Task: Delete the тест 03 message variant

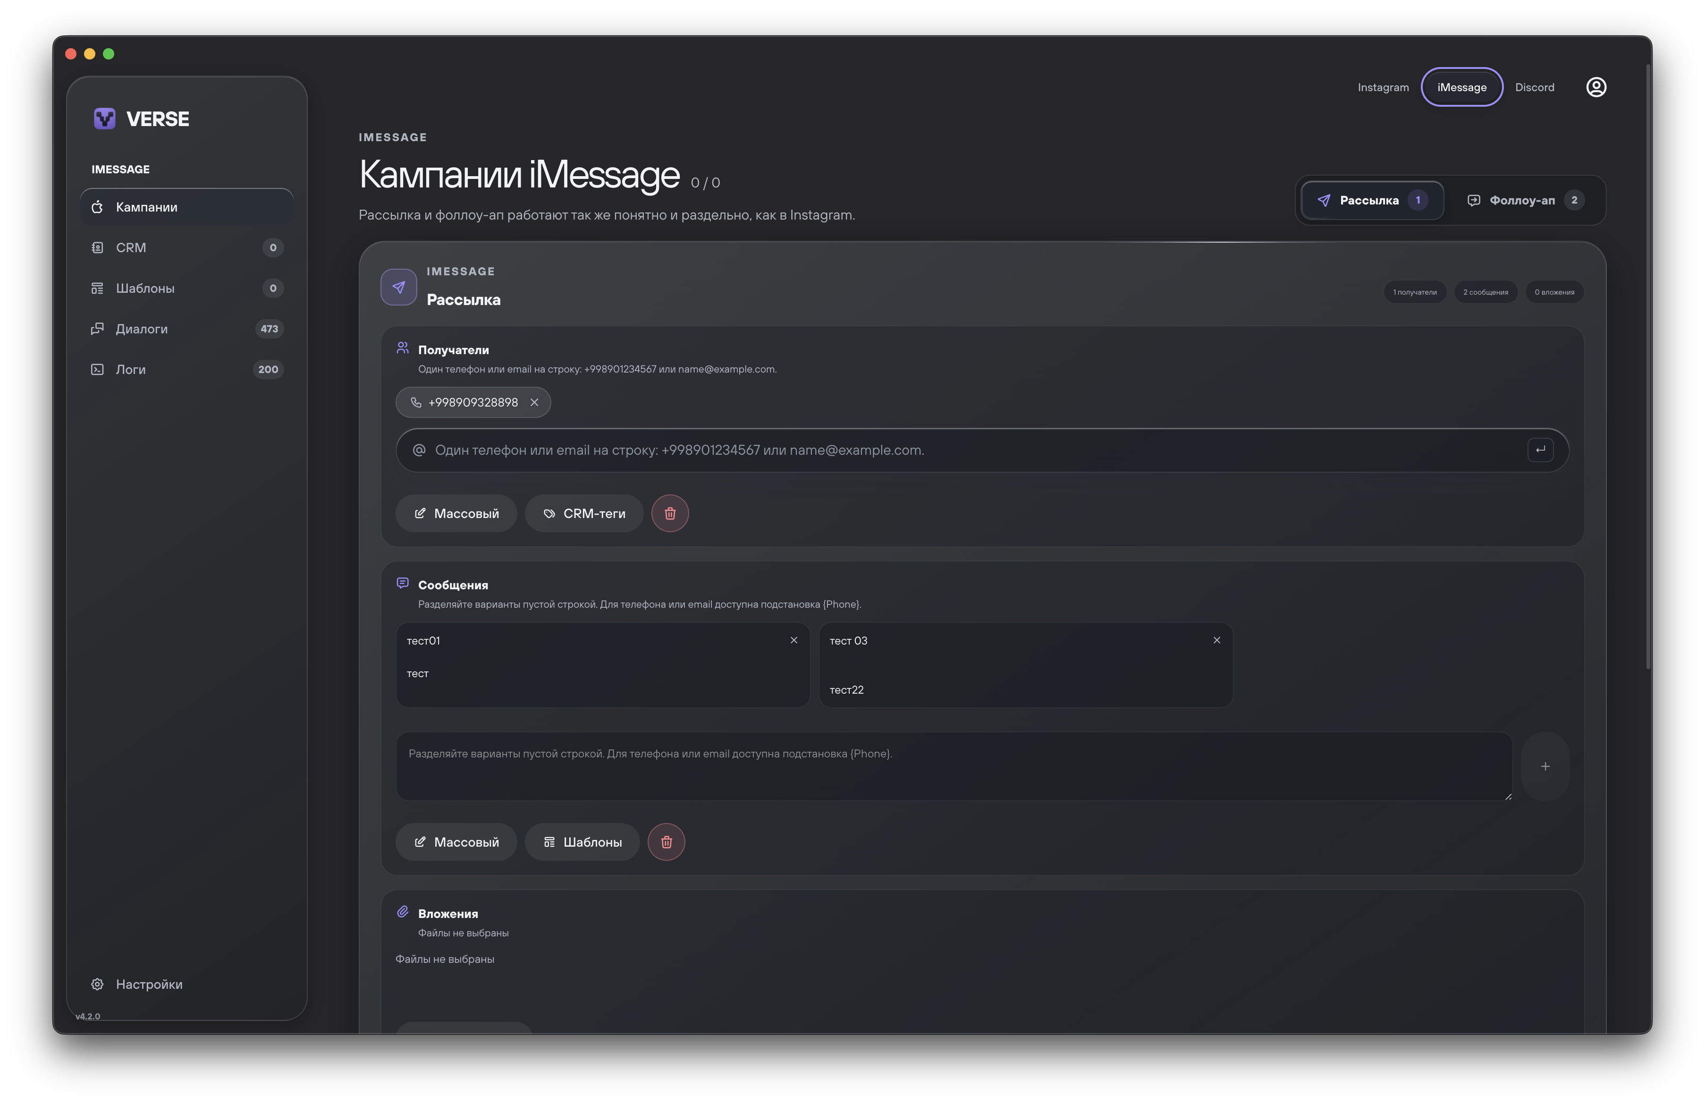Action: click(1215, 640)
